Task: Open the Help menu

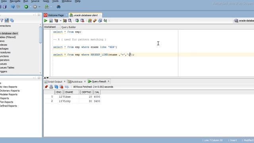Action: pos(78,1)
